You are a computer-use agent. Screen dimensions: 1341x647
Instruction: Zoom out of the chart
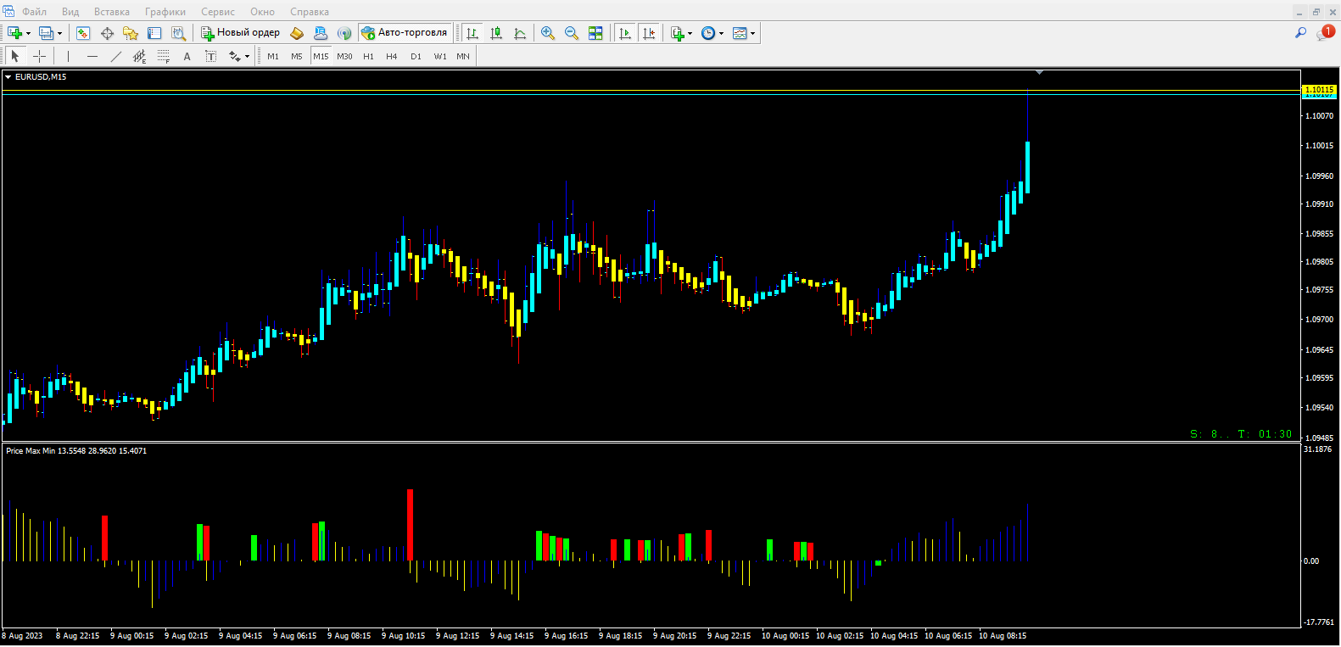point(572,33)
